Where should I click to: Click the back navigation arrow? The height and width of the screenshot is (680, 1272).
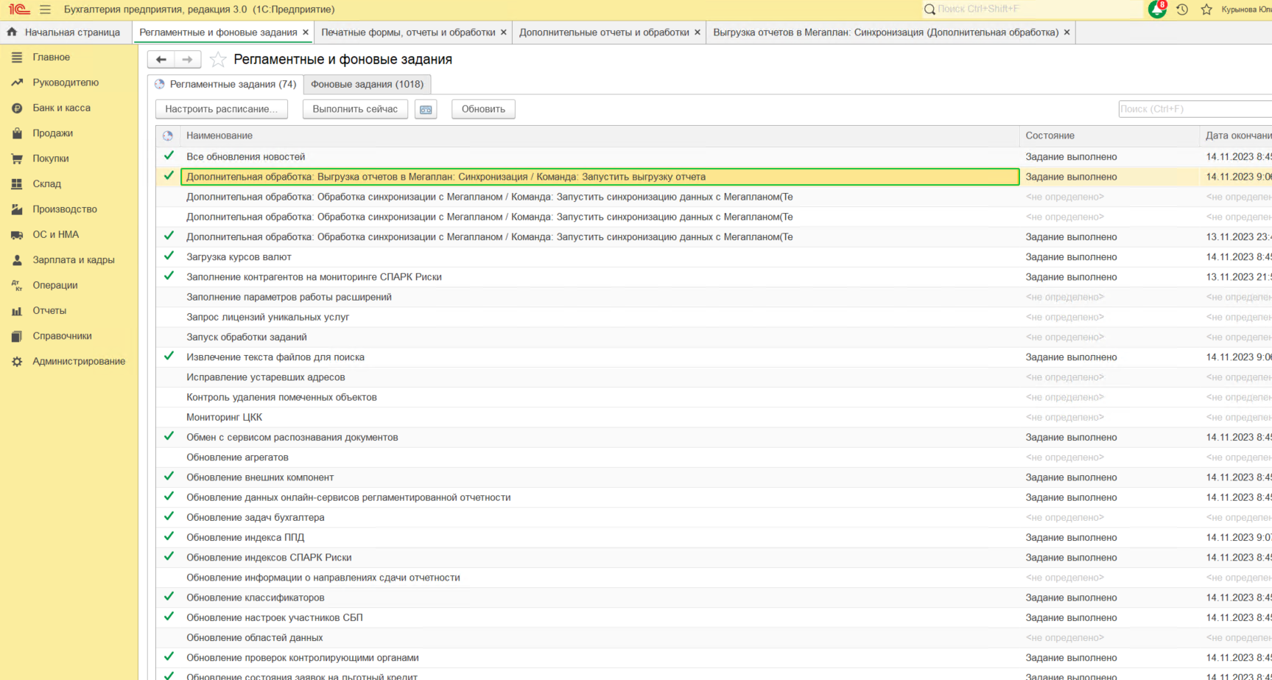click(161, 60)
